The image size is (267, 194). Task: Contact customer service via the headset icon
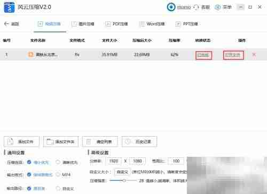196,7
